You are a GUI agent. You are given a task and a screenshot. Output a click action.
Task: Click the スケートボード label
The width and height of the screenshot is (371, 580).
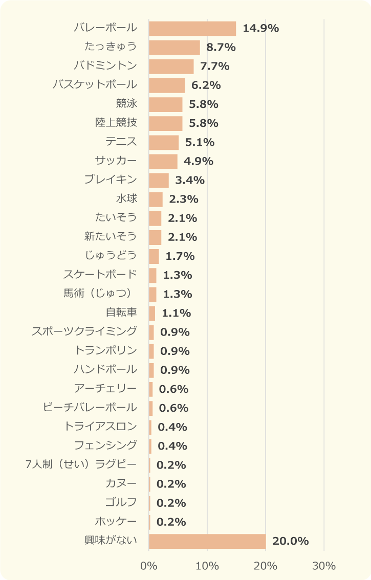click(100, 275)
